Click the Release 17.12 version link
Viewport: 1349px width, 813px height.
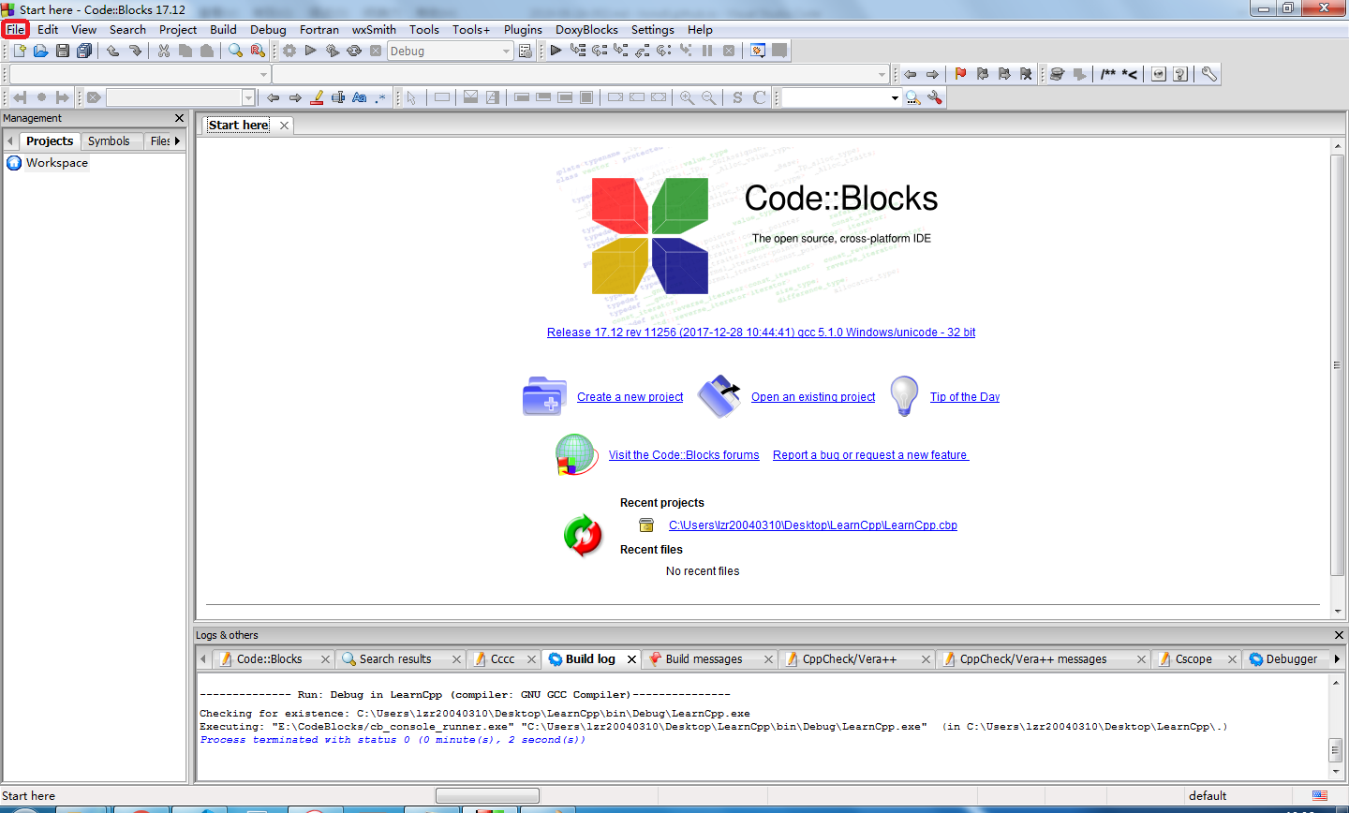(x=761, y=333)
